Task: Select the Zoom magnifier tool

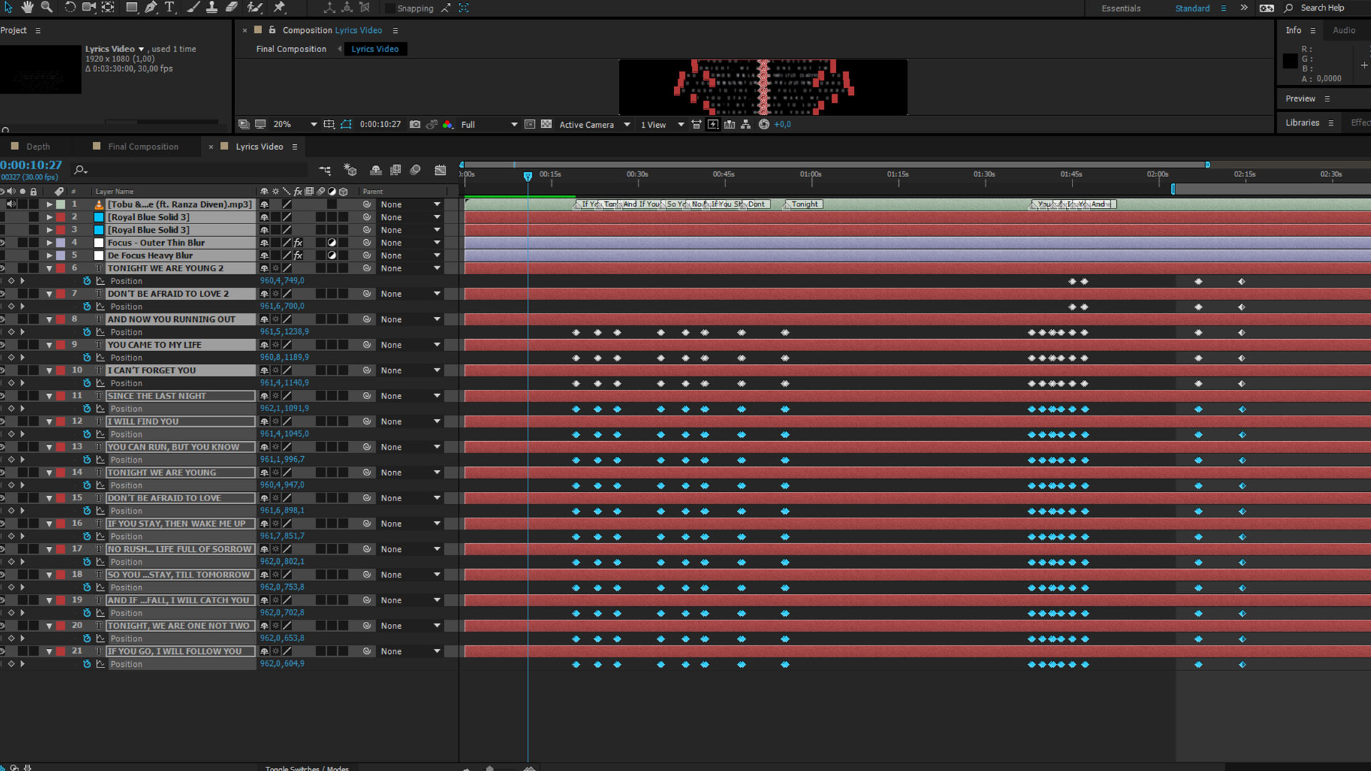Action: tap(46, 7)
